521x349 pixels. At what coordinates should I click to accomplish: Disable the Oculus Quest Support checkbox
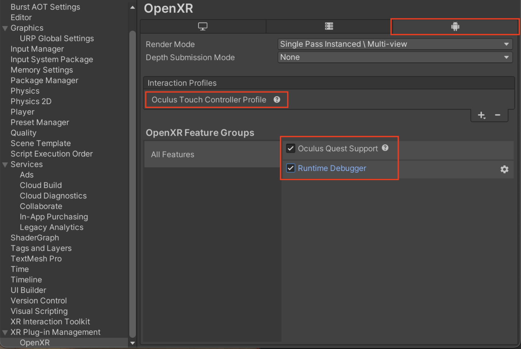point(290,148)
